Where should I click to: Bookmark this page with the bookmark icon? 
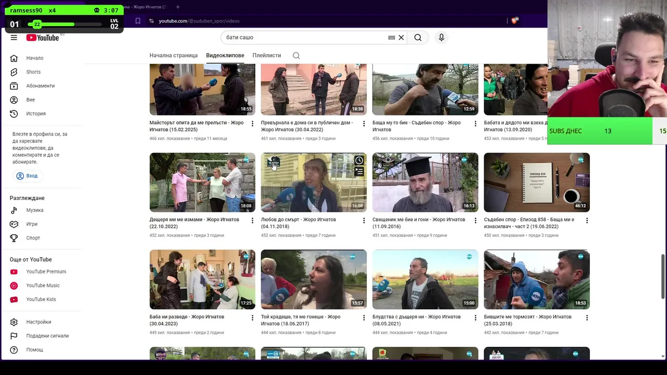click(x=138, y=21)
